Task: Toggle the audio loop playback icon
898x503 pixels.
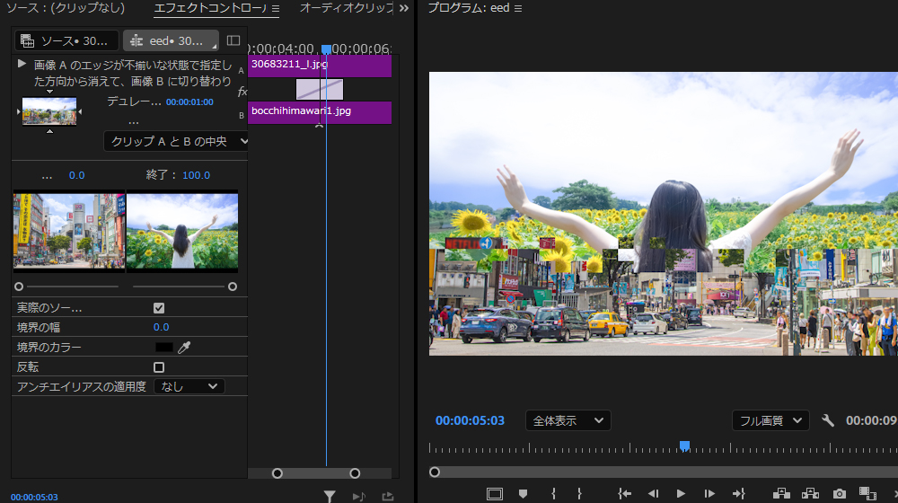Action: [359, 497]
